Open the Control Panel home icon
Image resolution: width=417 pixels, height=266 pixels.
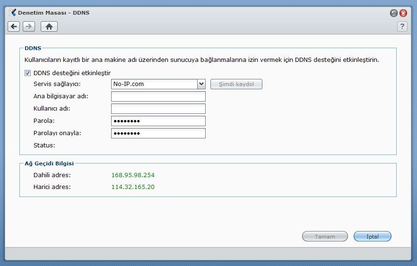coord(49,26)
